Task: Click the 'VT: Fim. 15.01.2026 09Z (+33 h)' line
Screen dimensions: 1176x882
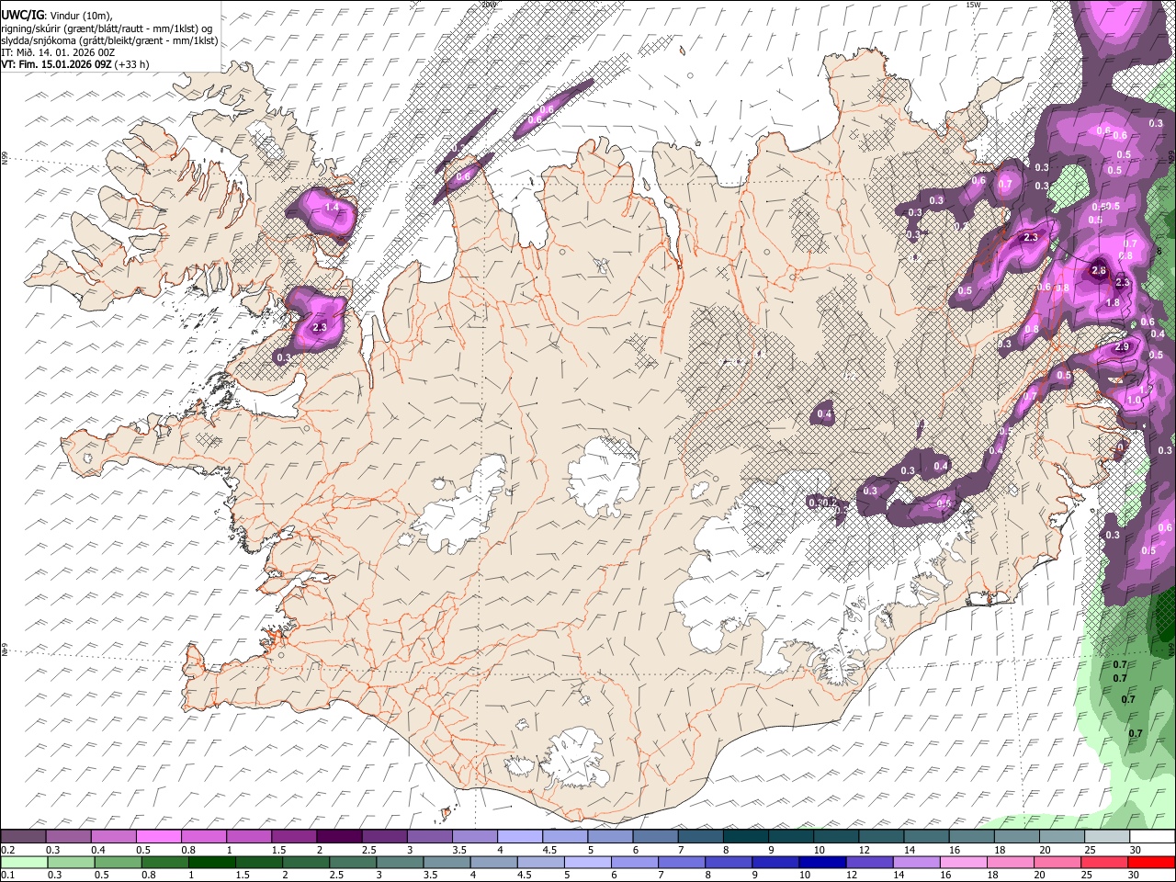Action: coord(75,64)
